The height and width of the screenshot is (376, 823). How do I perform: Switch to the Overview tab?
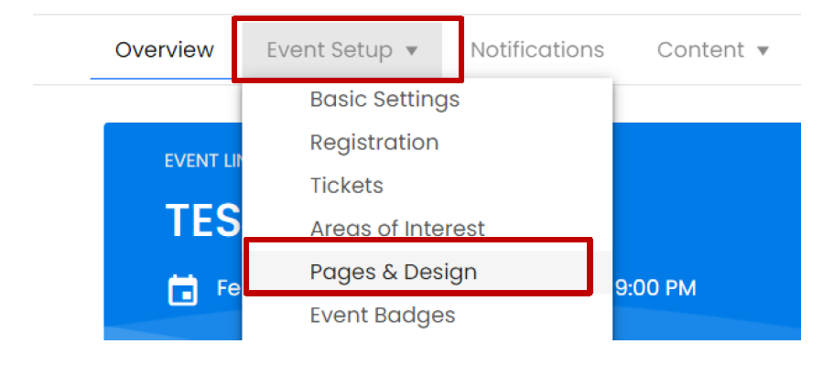pos(165,49)
